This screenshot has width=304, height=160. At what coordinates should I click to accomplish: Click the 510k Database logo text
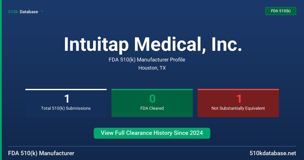pyautogui.click(x=23, y=12)
